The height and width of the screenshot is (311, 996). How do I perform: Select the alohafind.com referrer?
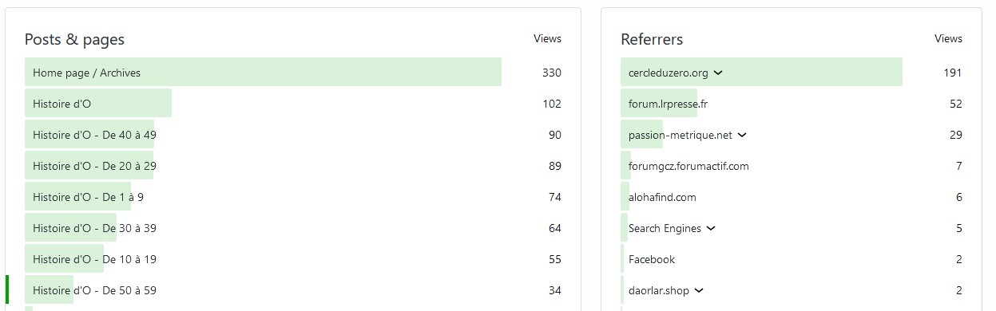click(x=662, y=197)
